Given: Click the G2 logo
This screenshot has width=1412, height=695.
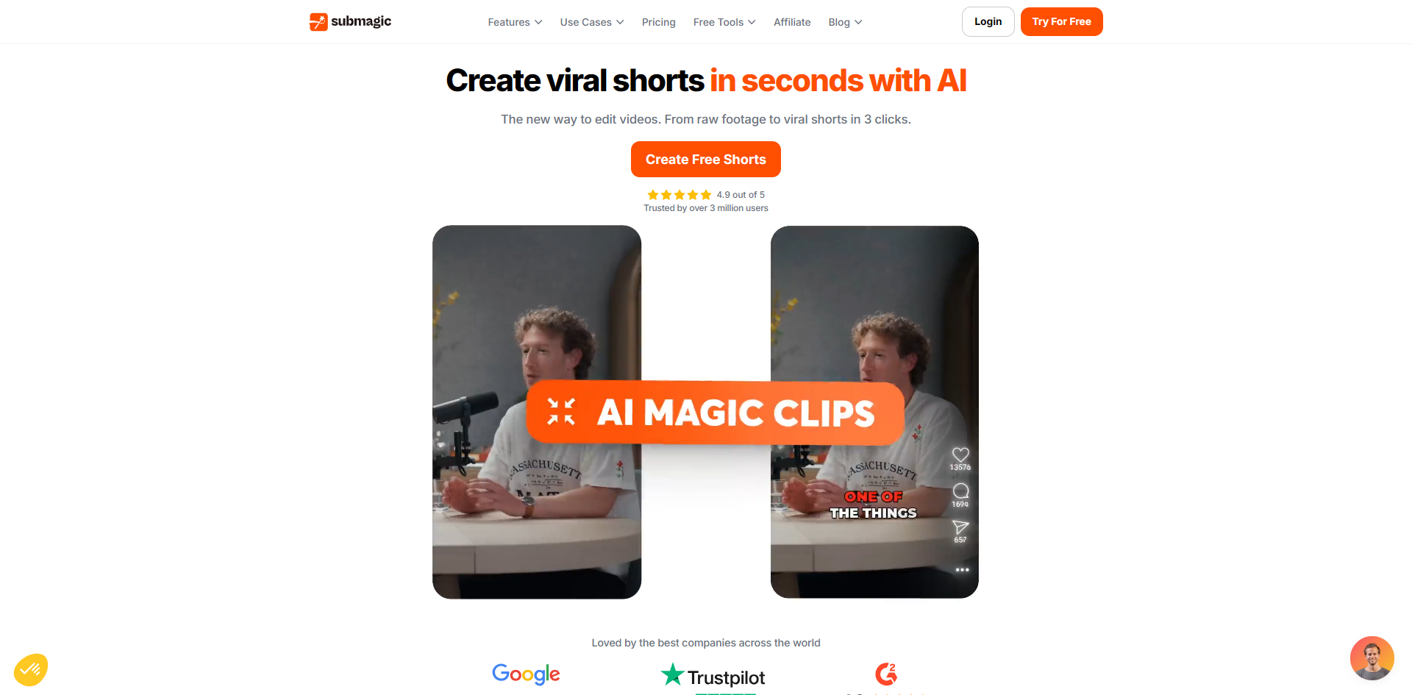Looking at the screenshot, I should [886, 674].
